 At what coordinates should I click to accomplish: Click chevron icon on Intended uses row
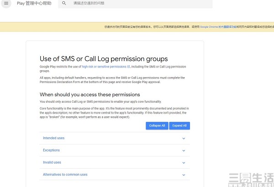[x=184, y=138]
